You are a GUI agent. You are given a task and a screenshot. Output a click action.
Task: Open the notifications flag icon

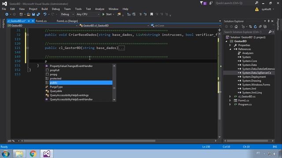click(203, 3)
